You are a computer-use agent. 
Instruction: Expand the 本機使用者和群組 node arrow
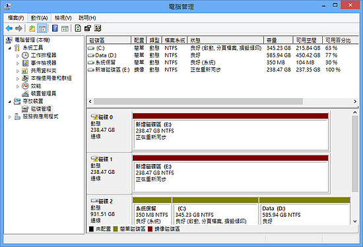coord(18,78)
